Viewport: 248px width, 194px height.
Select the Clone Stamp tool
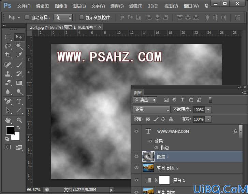(8, 74)
